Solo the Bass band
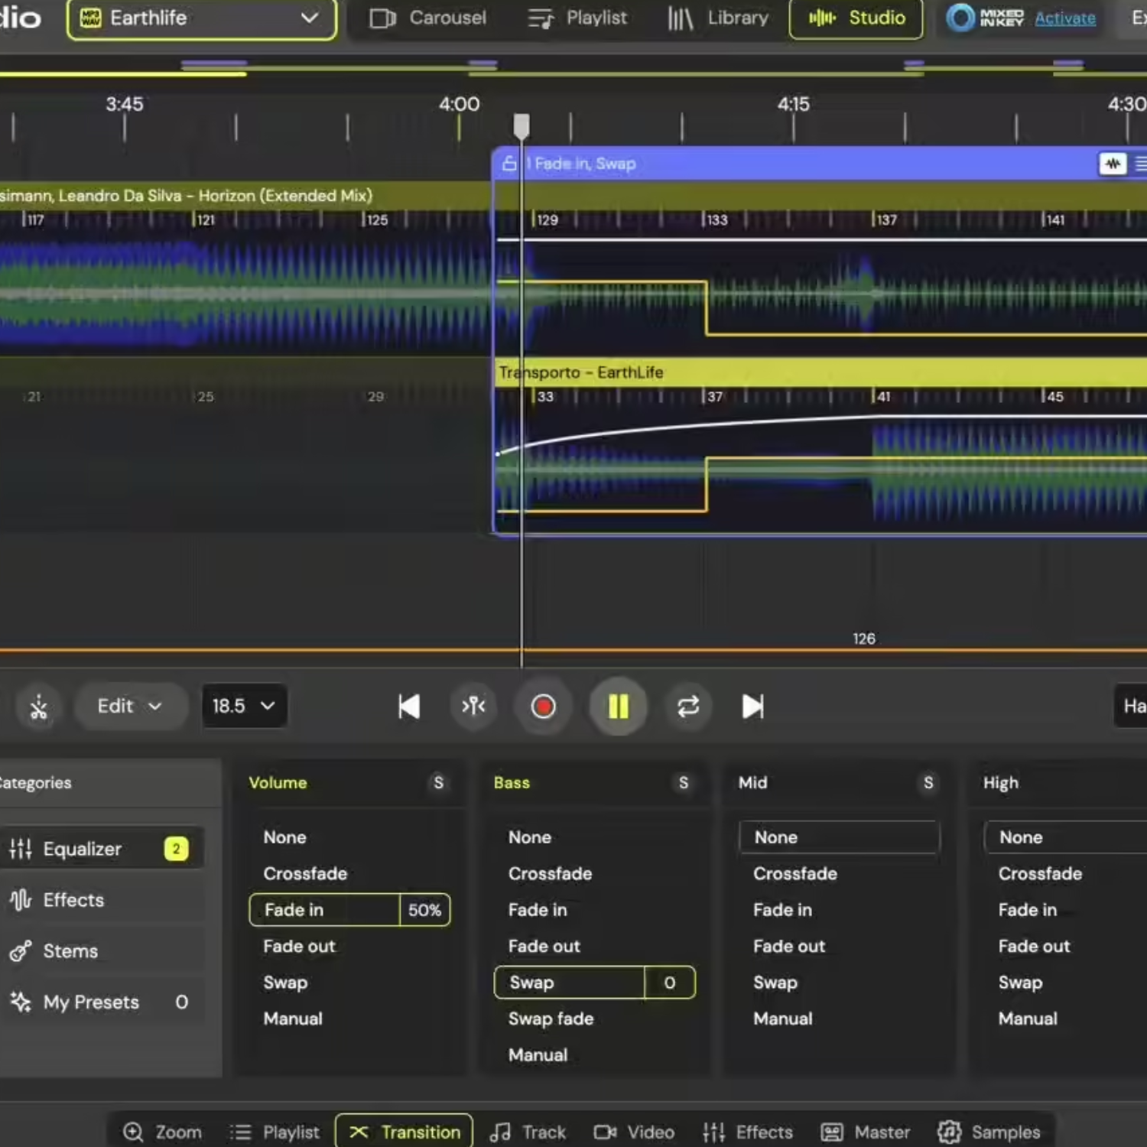The height and width of the screenshot is (1147, 1147). pos(683,782)
